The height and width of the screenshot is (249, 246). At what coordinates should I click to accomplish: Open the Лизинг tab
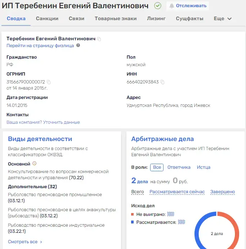156,19
